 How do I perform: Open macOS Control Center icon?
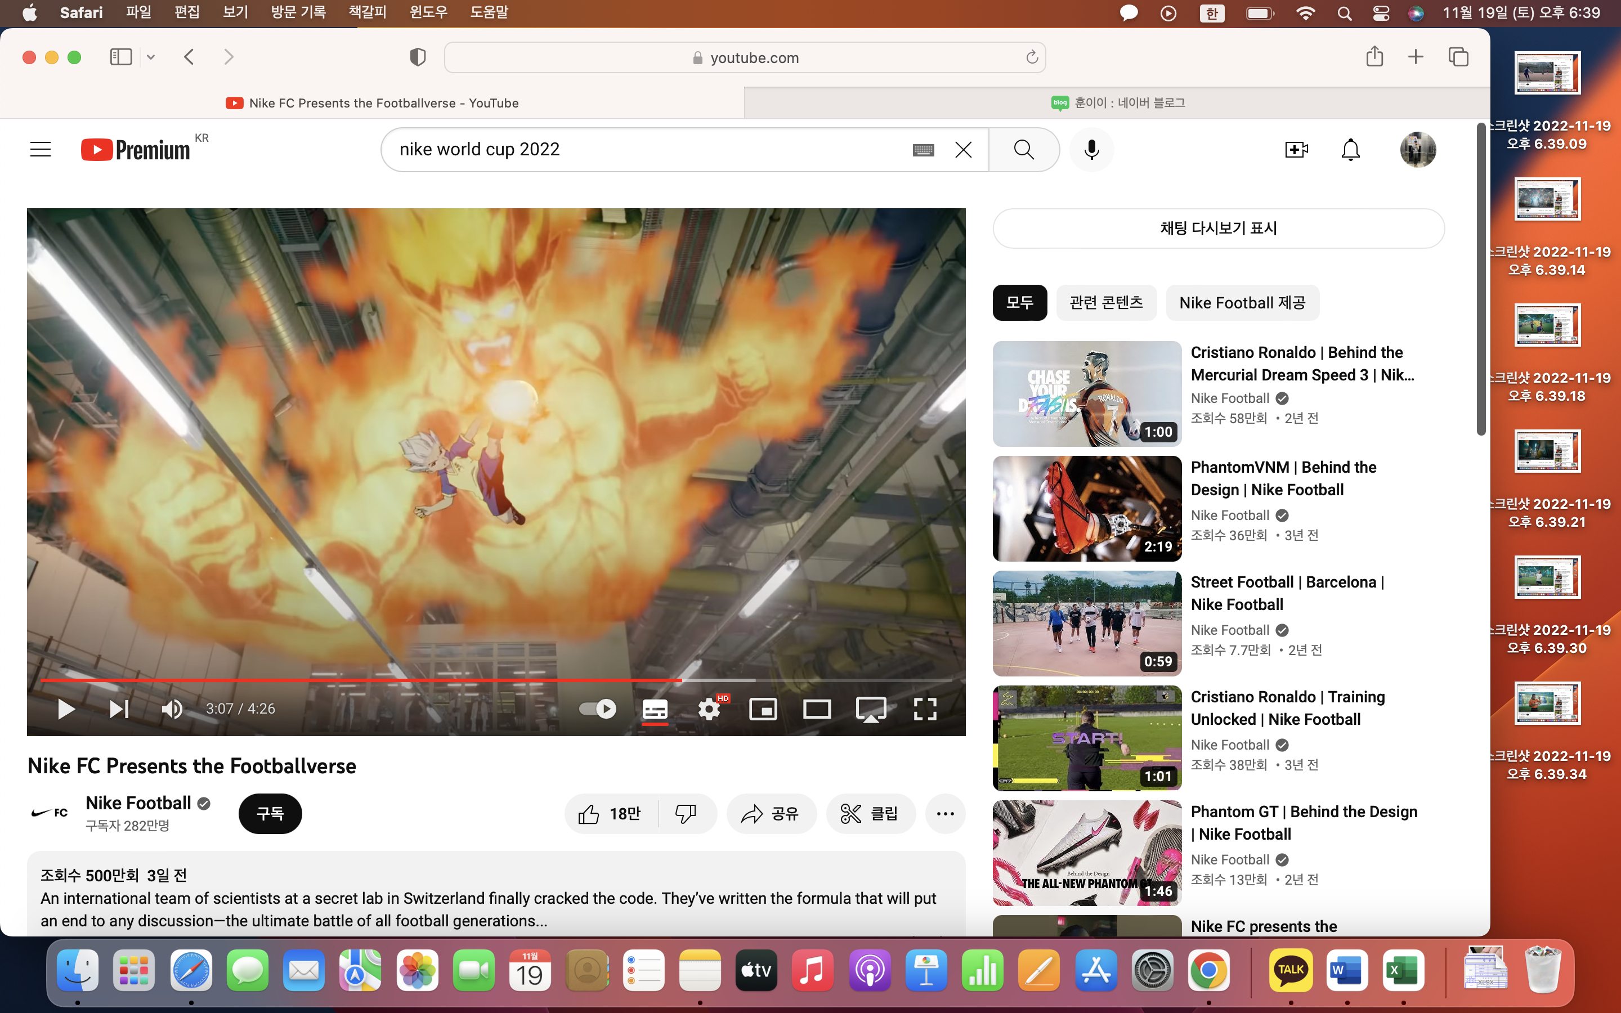(1381, 13)
